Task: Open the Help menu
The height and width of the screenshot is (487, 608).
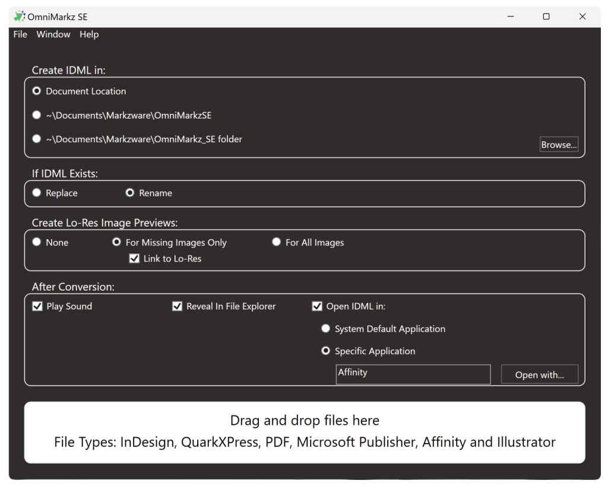Action: tap(89, 34)
